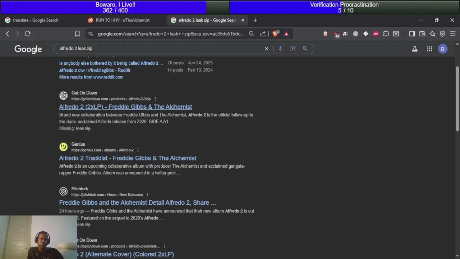This screenshot has width=460, height=259.
Task: Open options for the Pitchfork result
Action: tap(147, 195)
